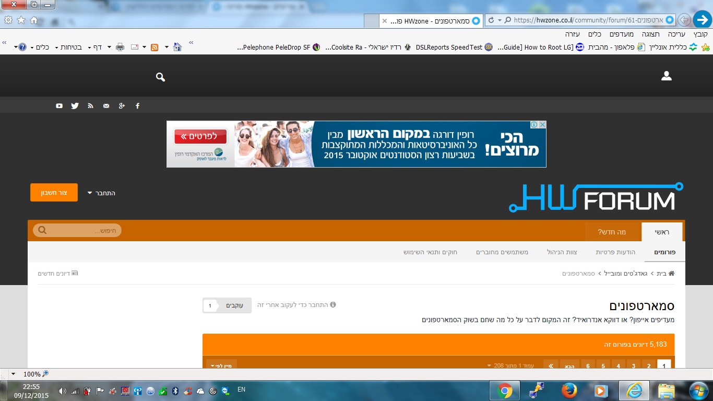Viewport: 713px width, 401px height.
Task: Click the צור חשבון create account button
Action: (54, 193)
